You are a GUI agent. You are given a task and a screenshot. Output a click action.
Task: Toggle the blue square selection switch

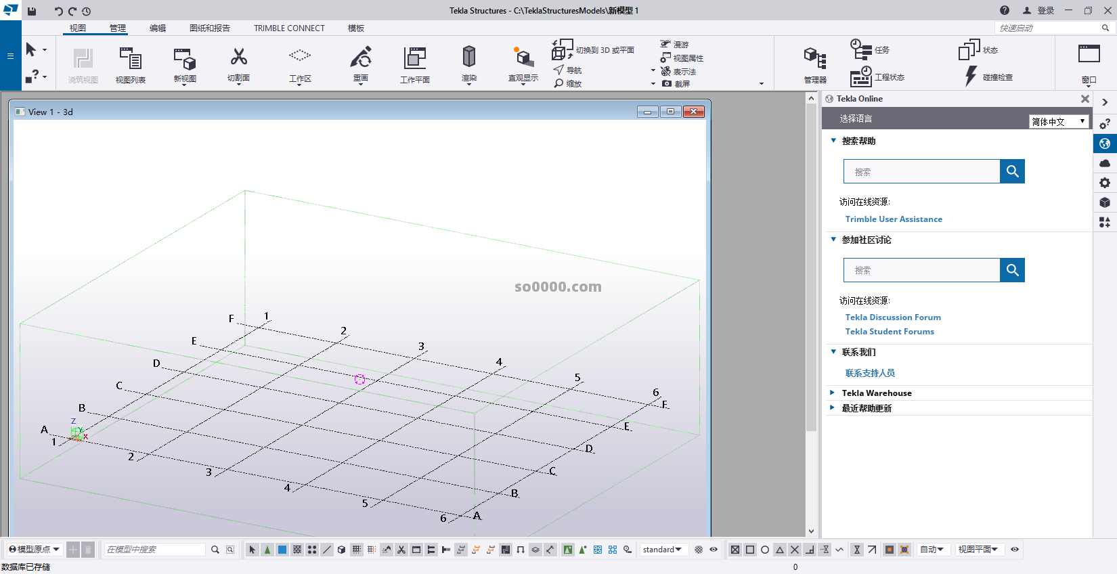(282, 550)
